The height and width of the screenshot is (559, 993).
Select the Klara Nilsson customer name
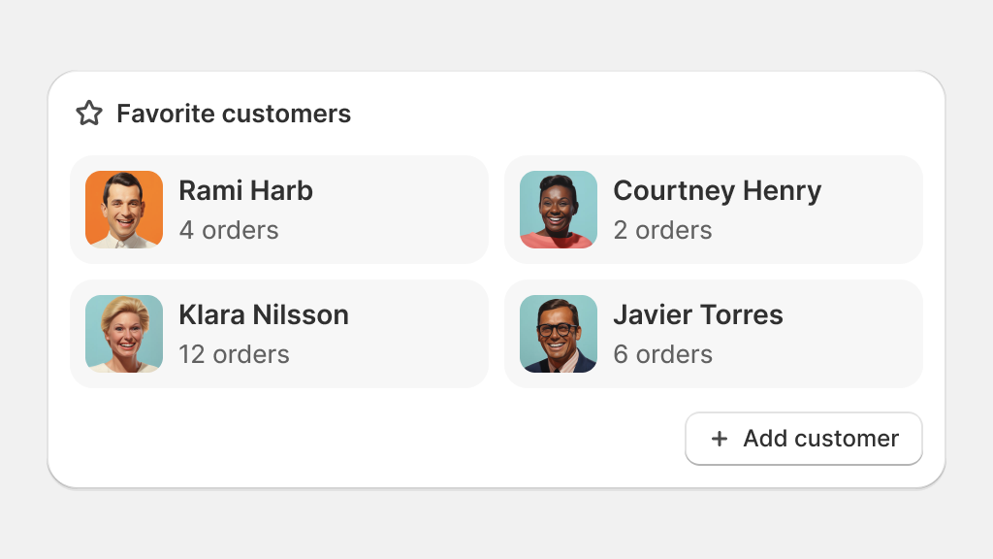(264, 315)
